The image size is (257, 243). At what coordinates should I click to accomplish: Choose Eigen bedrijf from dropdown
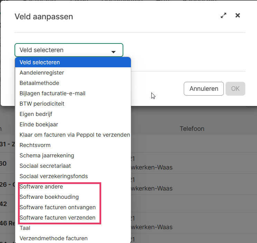[x=36, y=114]
